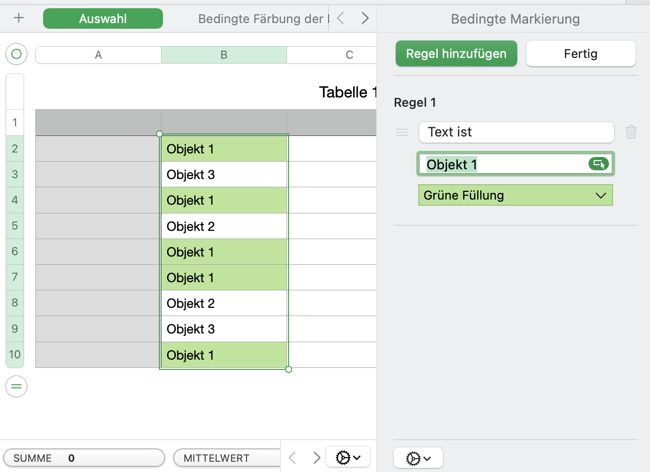Click the add rows equals handle
Image resolution: width=650 pixels, height=472 pixels.
point(16,386)
